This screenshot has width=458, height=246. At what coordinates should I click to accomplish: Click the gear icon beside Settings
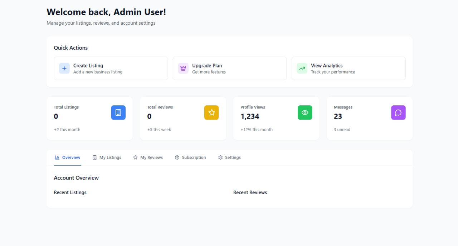point(220,157)
